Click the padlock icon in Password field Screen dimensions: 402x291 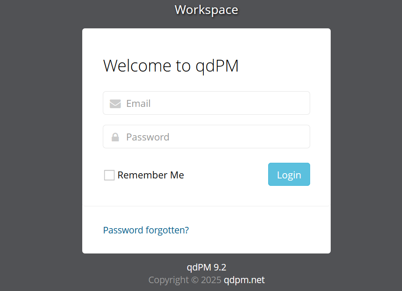(115, 137)
